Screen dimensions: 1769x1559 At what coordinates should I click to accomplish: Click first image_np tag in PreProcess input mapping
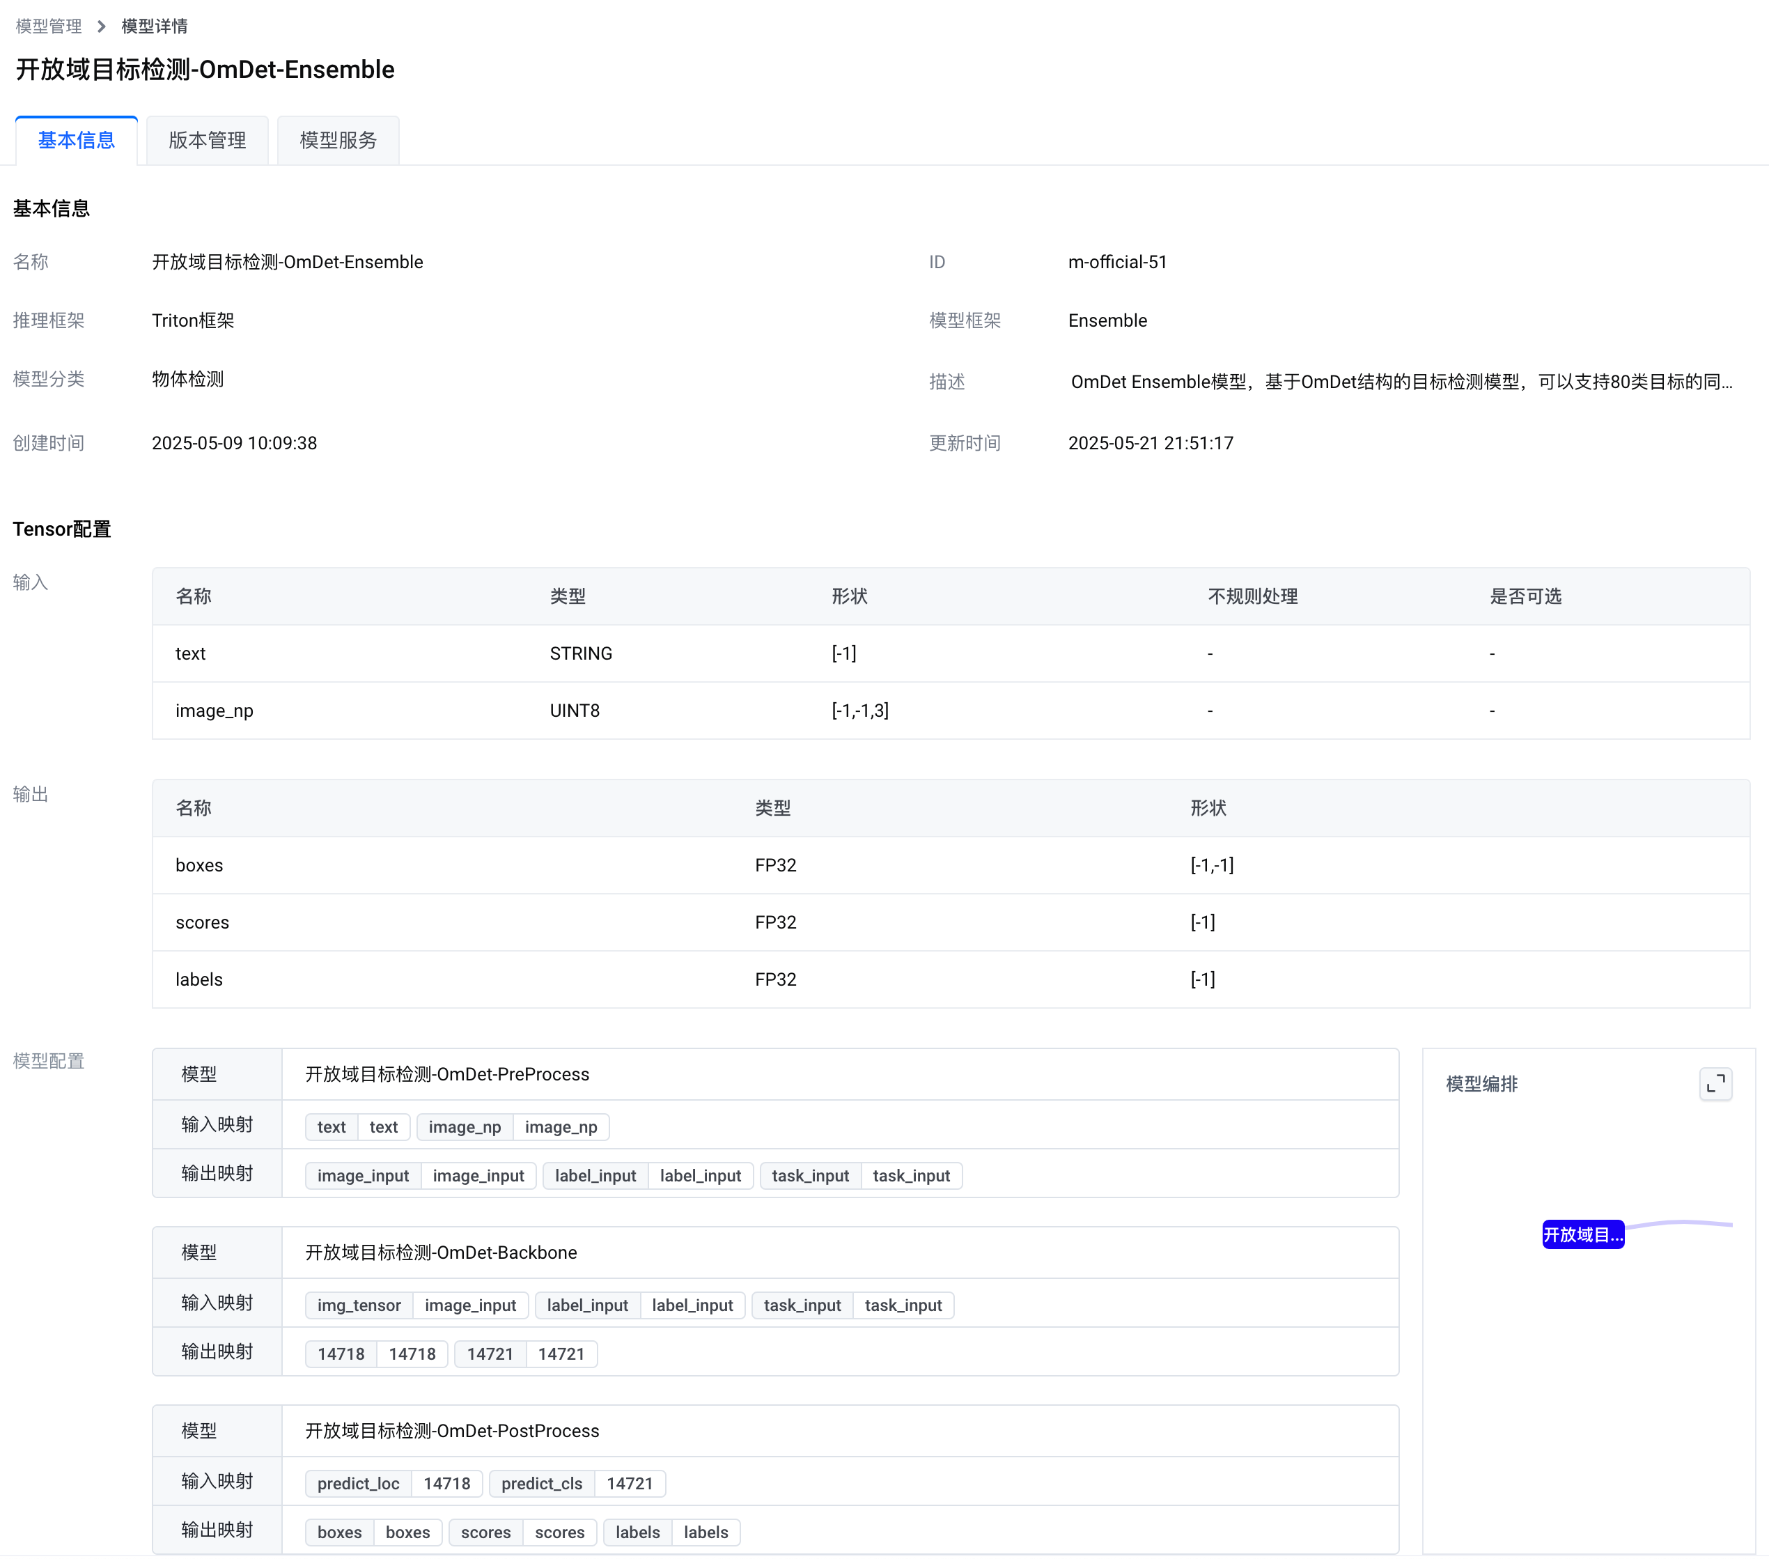pos(465,1127)
